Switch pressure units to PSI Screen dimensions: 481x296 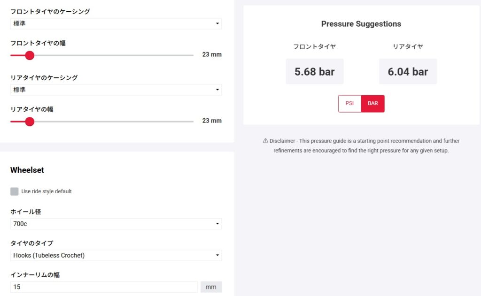coord(349,104)
